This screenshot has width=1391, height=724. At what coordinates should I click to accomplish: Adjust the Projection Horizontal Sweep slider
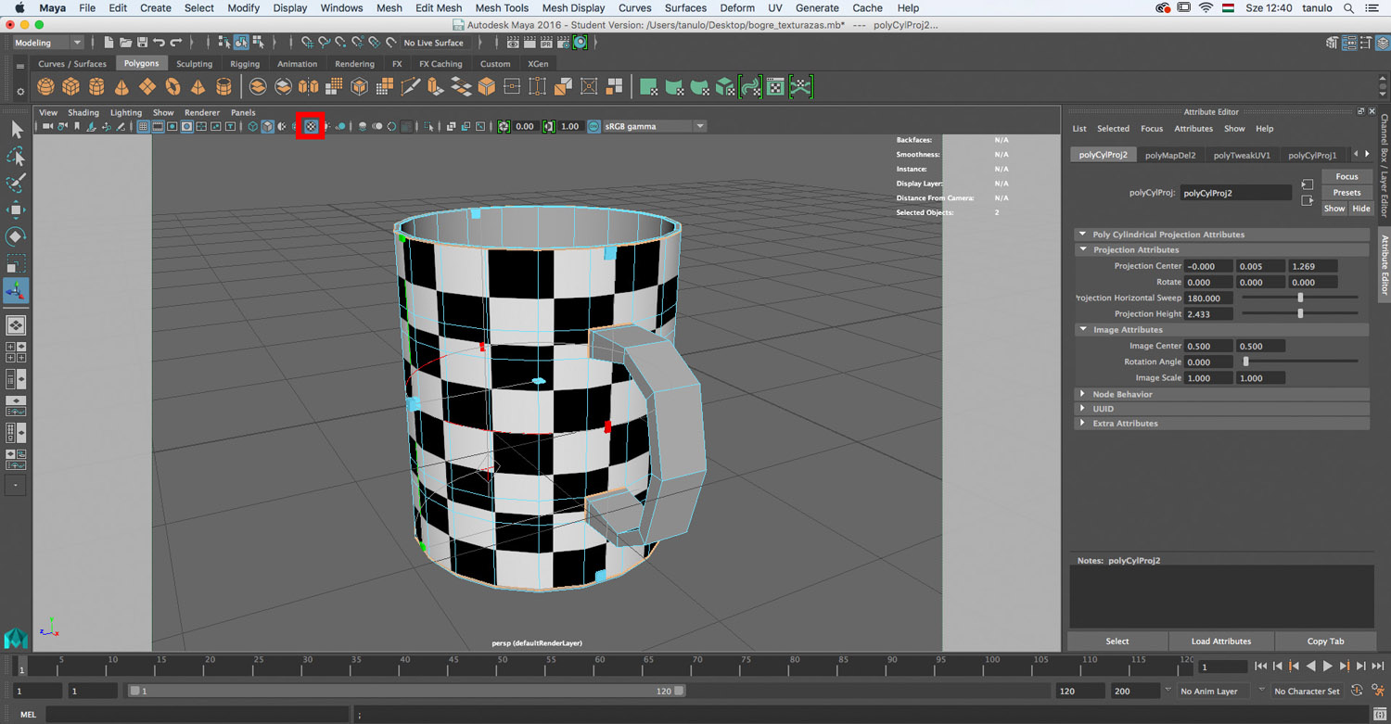[x=1300, y=298]
